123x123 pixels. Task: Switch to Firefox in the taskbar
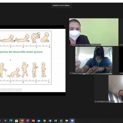pyautogui.click(x=22, y=121)
